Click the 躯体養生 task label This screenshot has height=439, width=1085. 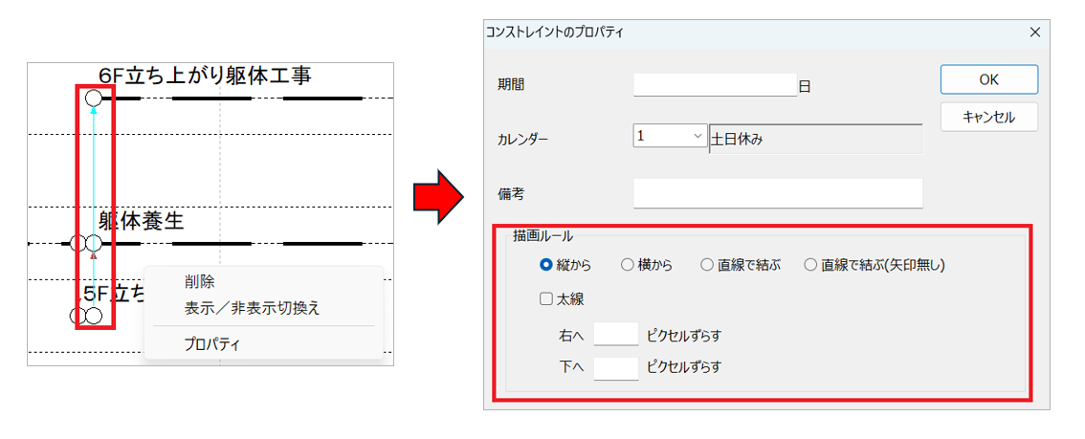141,221
